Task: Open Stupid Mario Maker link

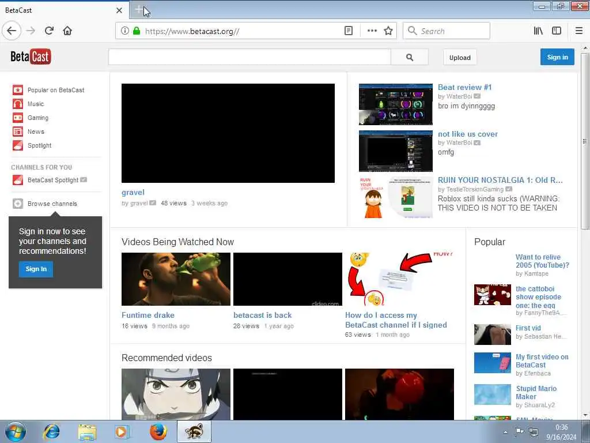Action: coord(536,392)
